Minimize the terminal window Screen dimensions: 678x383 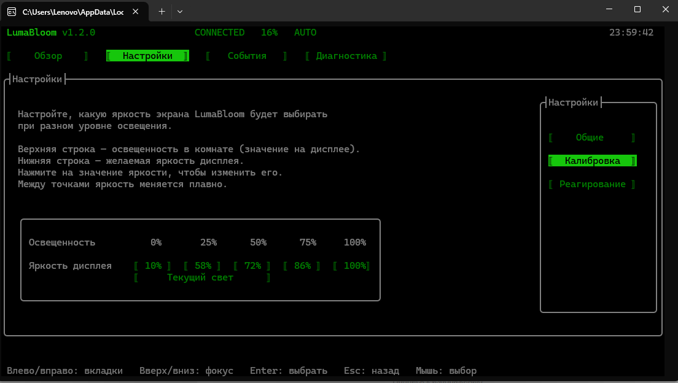click(609, 9)
